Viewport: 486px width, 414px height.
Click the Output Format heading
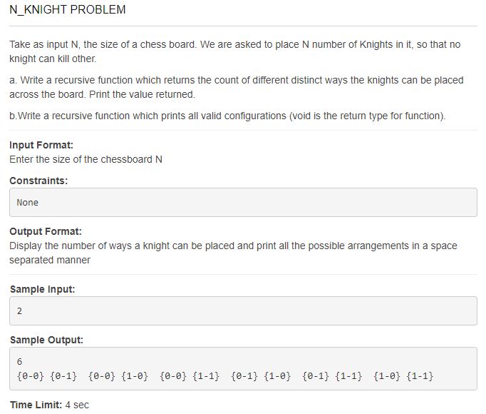pos(46,231)
